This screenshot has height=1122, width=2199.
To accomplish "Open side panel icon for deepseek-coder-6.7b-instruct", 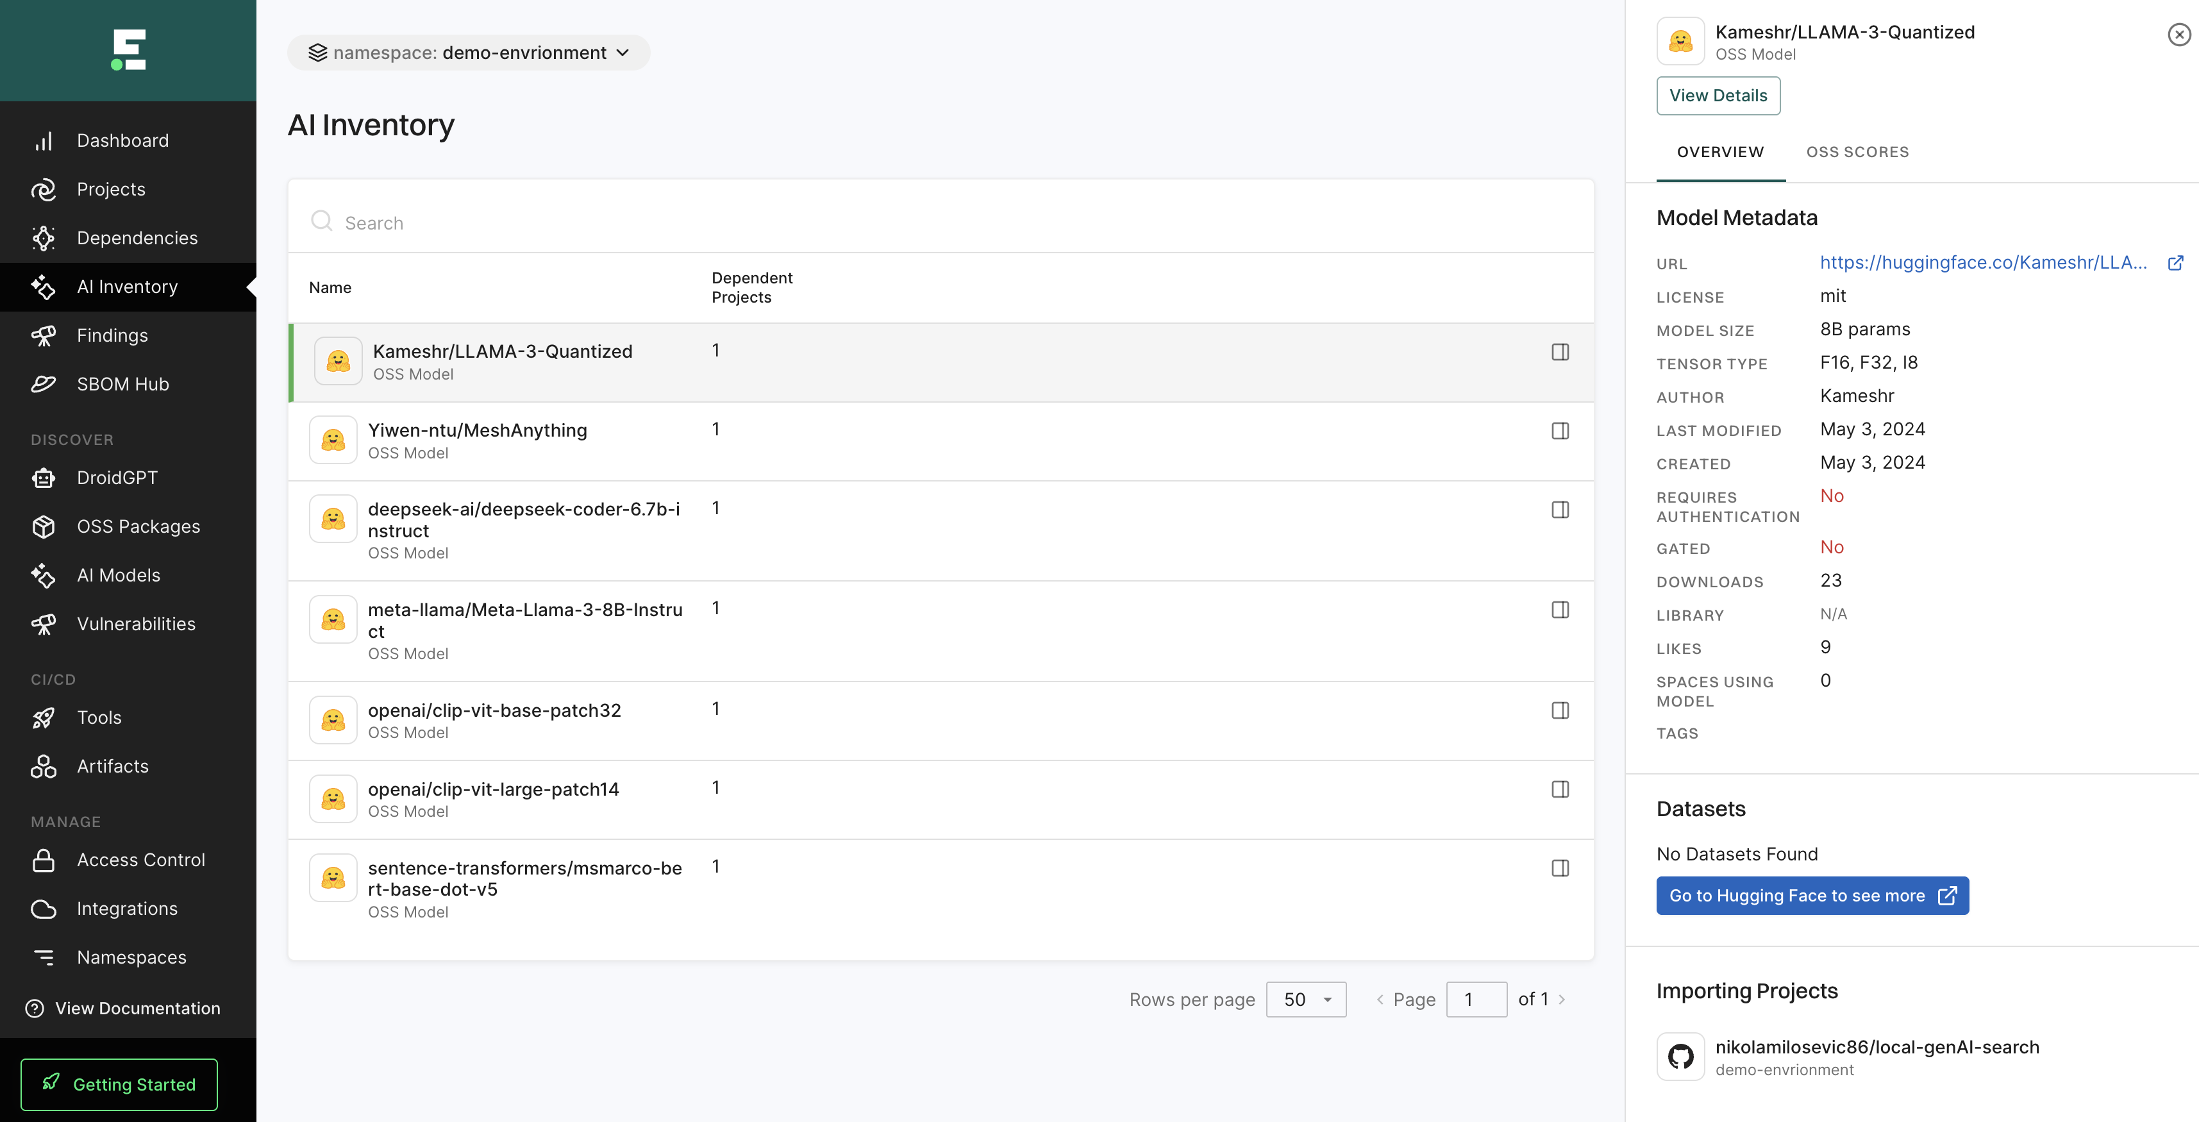I will coord(1560,510).
